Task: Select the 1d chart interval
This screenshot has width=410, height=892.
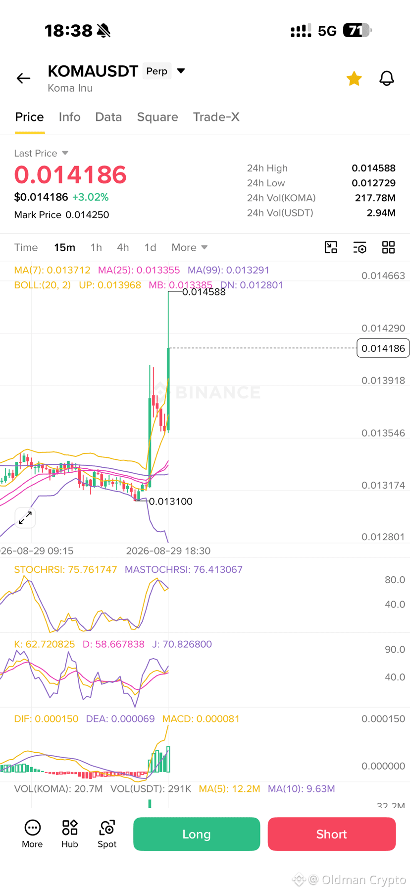Action: coord(150,247)
